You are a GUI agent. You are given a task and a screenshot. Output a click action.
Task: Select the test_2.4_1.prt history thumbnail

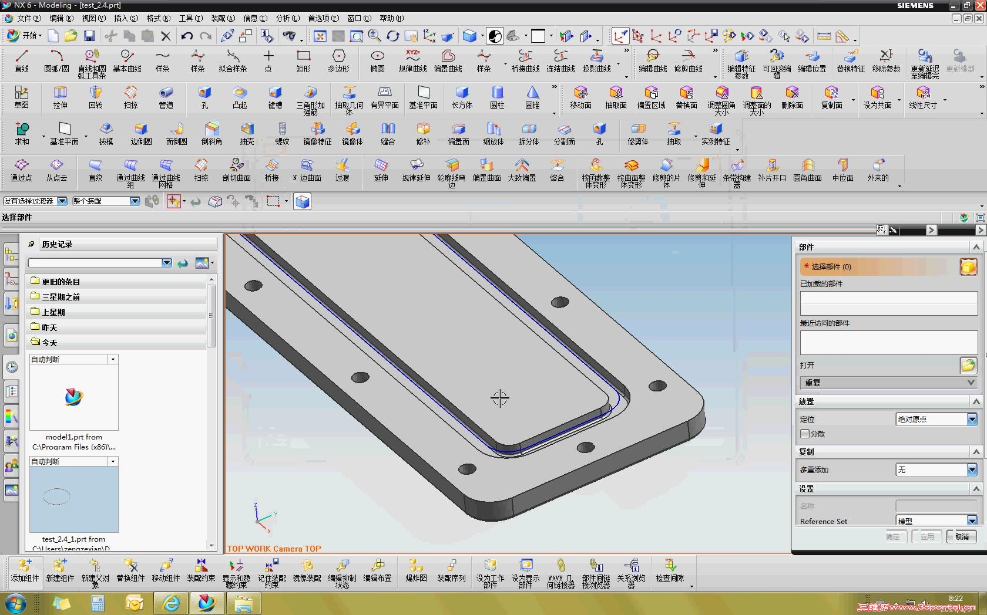coord(74,499)
